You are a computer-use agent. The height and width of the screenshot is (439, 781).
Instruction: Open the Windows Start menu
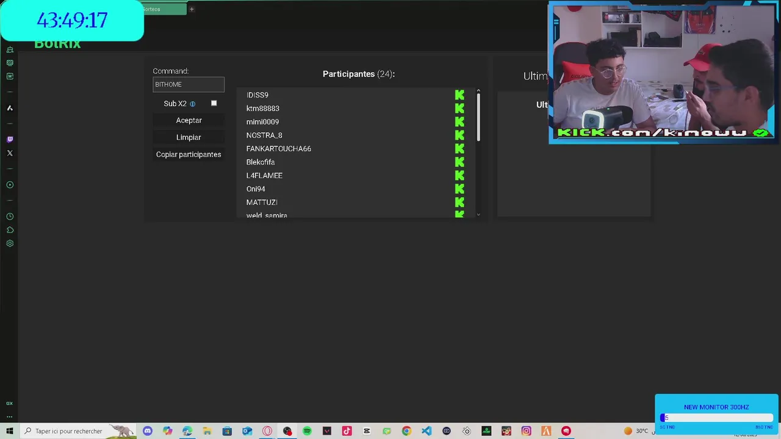point(10,431)
